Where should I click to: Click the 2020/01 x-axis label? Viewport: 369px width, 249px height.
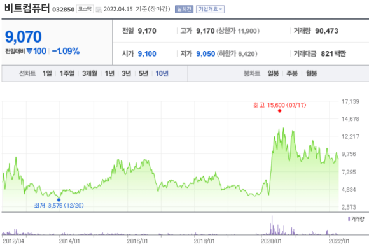(x=271, y=241)
